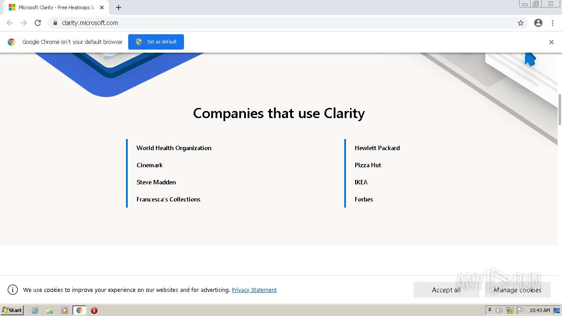Go back to the previous page

coord(10,23)
